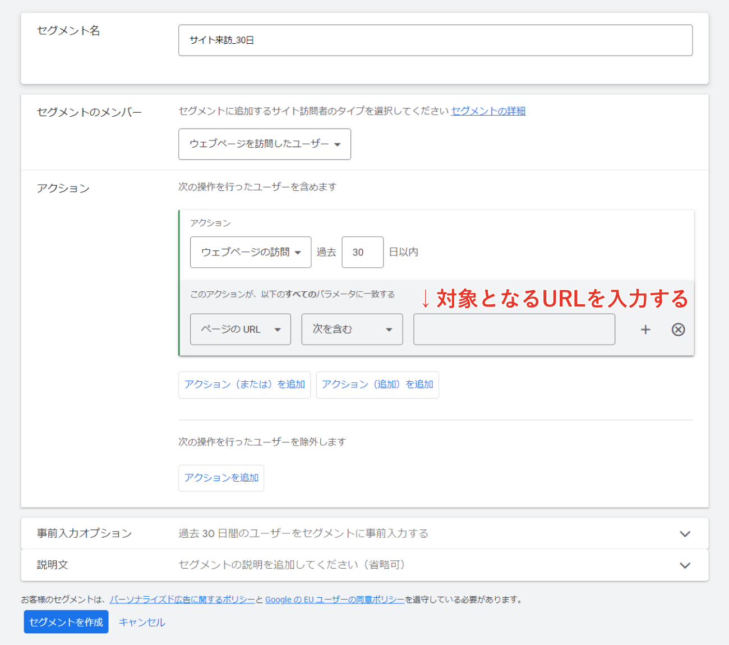729x645 pixels.
Task: Open the ウェブページを訪問したユーザー dropdown
Action: click(265, 144)
